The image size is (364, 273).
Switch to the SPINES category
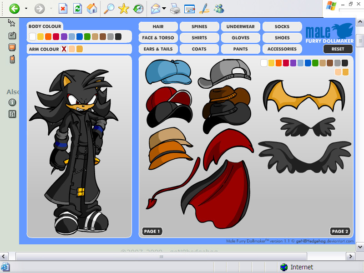pos(199,26)
